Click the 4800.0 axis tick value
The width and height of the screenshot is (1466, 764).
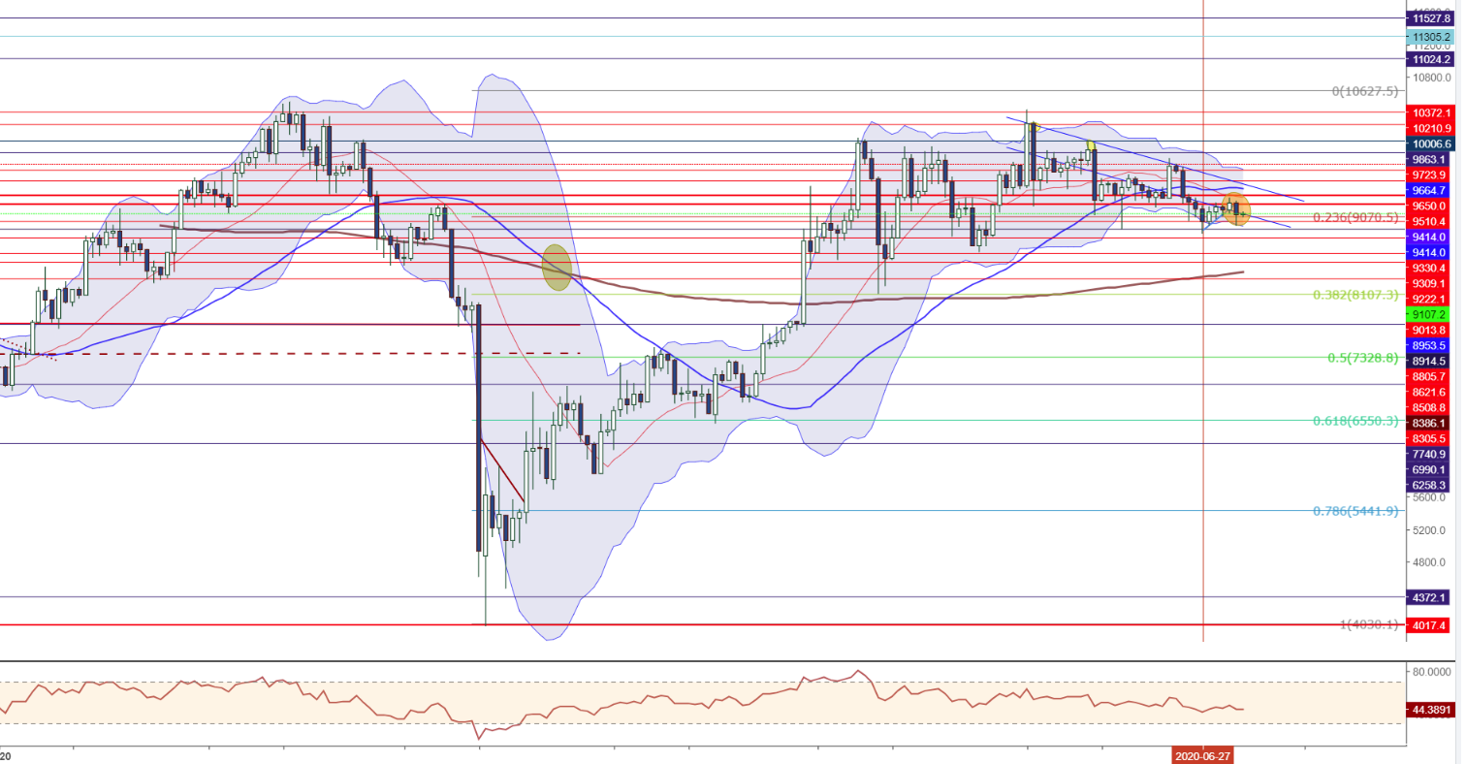[x=1431, y=562]
